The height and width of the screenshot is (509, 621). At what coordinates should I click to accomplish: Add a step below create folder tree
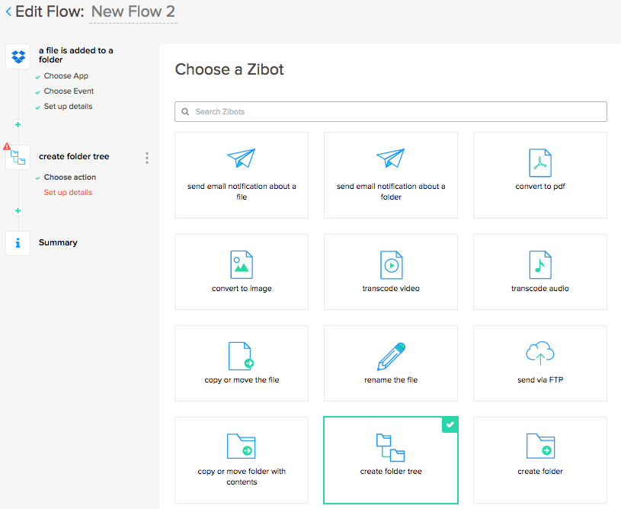tap(18, 210)
